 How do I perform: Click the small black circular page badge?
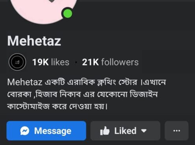pyautogui.click(x=17, y=62)
